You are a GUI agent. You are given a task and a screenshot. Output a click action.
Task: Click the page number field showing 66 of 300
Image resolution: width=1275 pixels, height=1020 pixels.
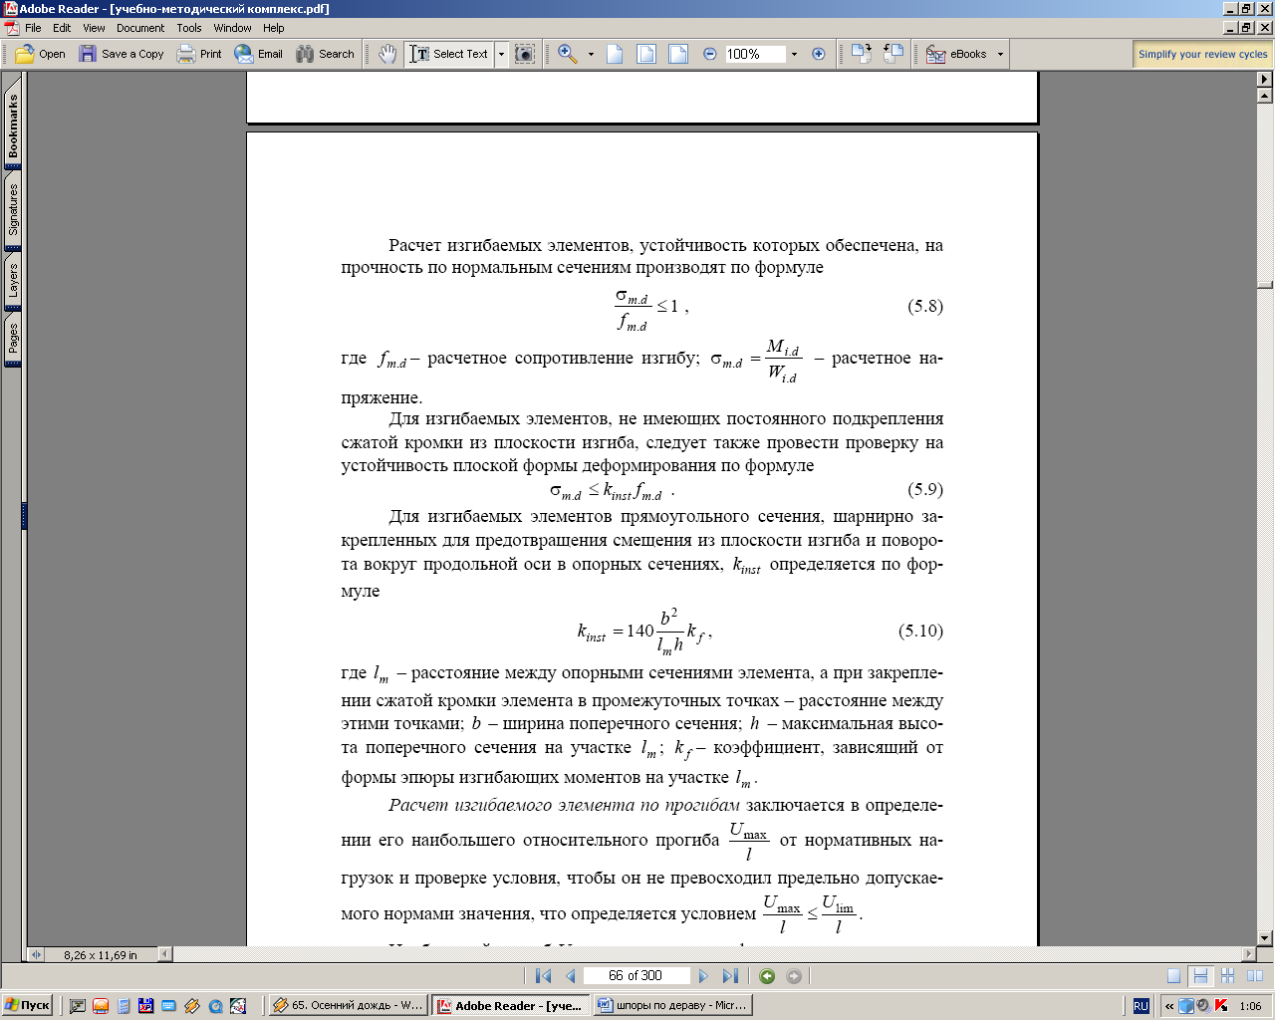click(x=636, y=976)
